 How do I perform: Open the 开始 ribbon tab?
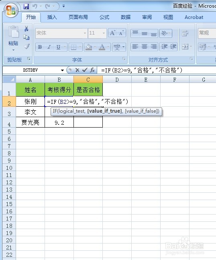[x=31, y=17]
